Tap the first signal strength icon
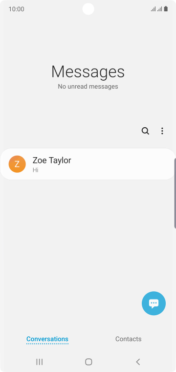 pyautogui.click(x=153, y=9)
